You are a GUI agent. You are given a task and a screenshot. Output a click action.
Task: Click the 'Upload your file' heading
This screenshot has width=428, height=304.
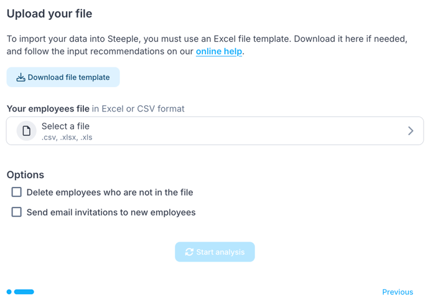(49, 14)
